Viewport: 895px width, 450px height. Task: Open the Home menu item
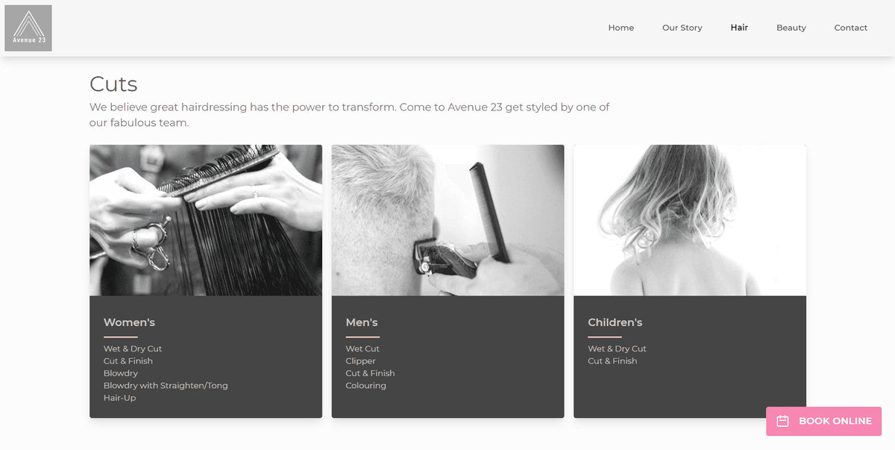(x=621, y=28)
